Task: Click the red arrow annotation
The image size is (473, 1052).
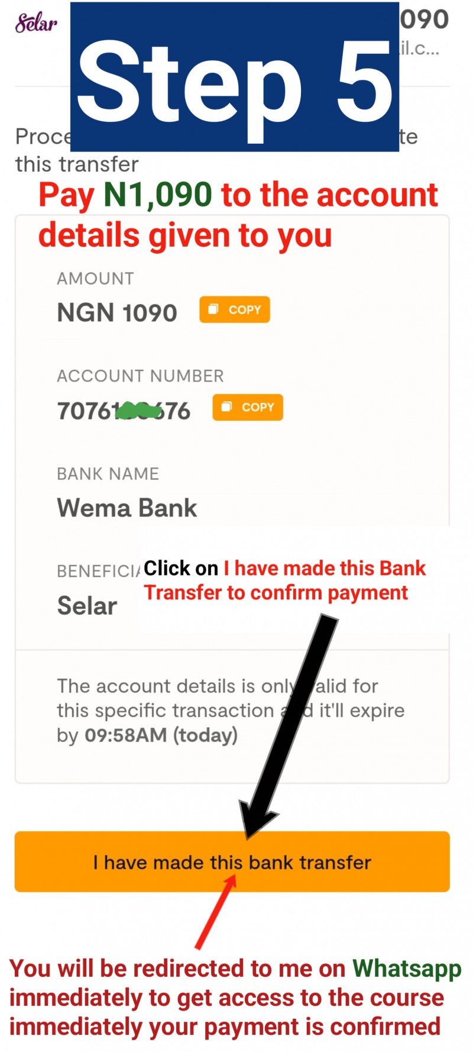Action: pyautogui.click(x=216, y=912)
